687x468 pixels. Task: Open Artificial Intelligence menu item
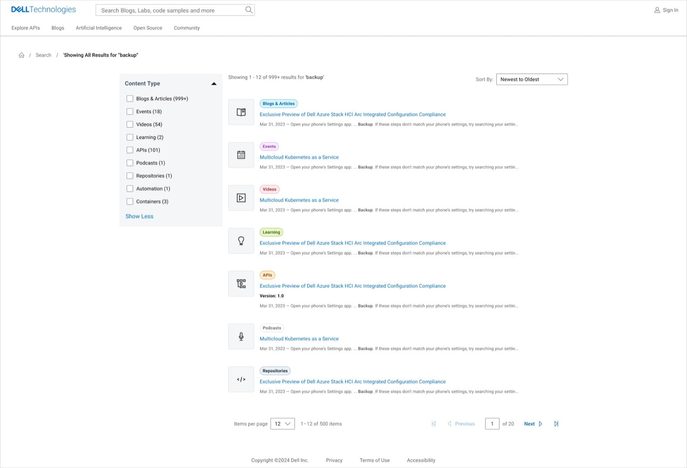[99, 28]
